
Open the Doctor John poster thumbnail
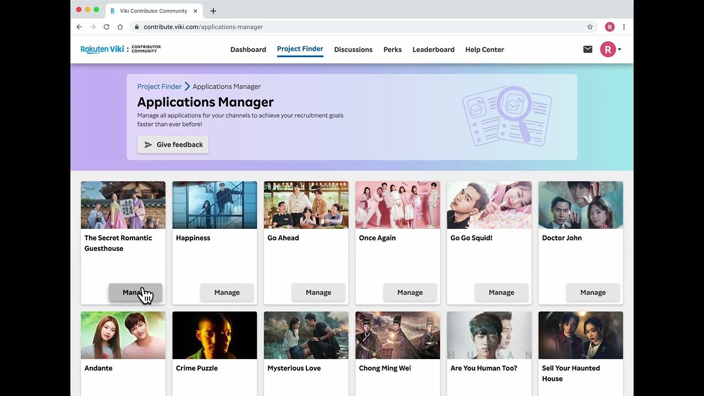581,205
